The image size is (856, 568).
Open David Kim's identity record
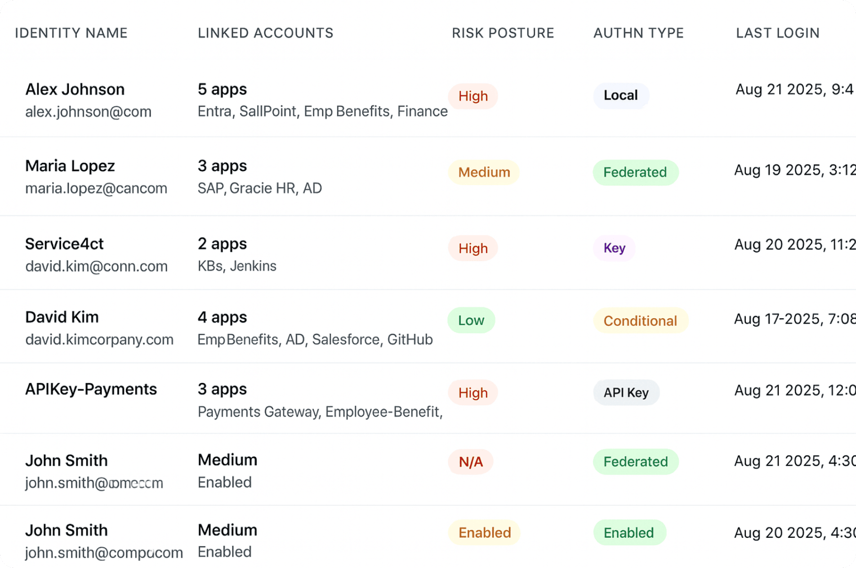62,317
